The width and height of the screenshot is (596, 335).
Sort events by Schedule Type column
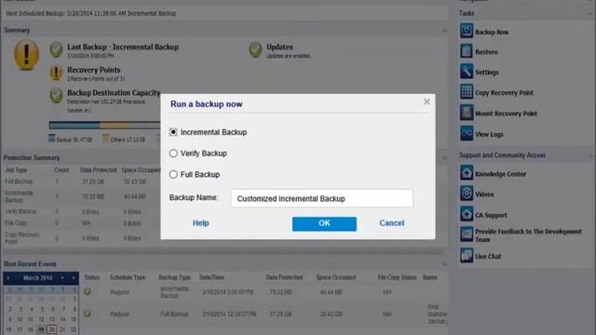pos(128,277)
